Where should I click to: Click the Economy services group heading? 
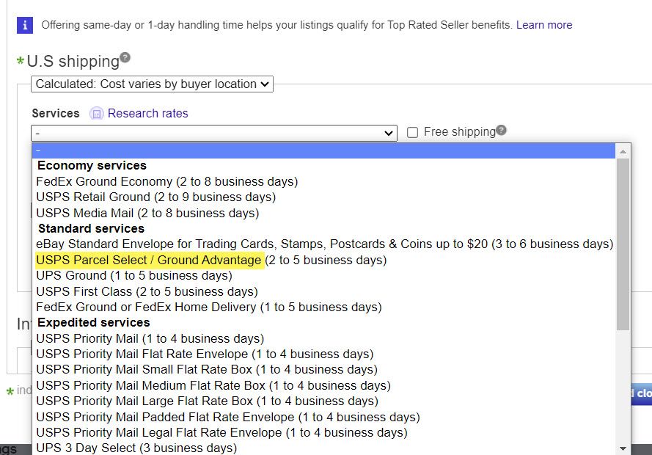[x=92, y=166]
